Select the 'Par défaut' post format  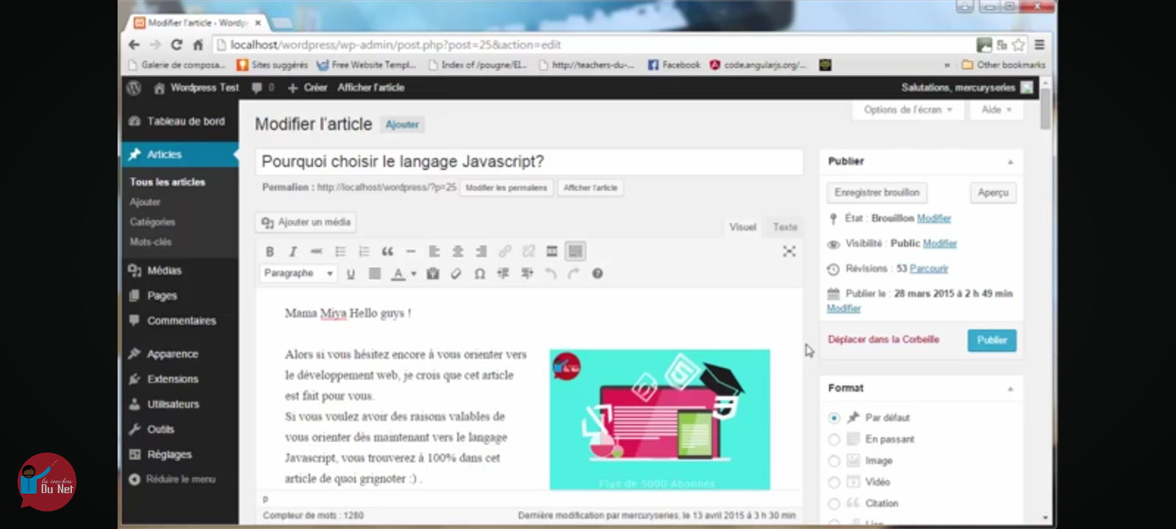pyautogui.click(x=834, y=418)
